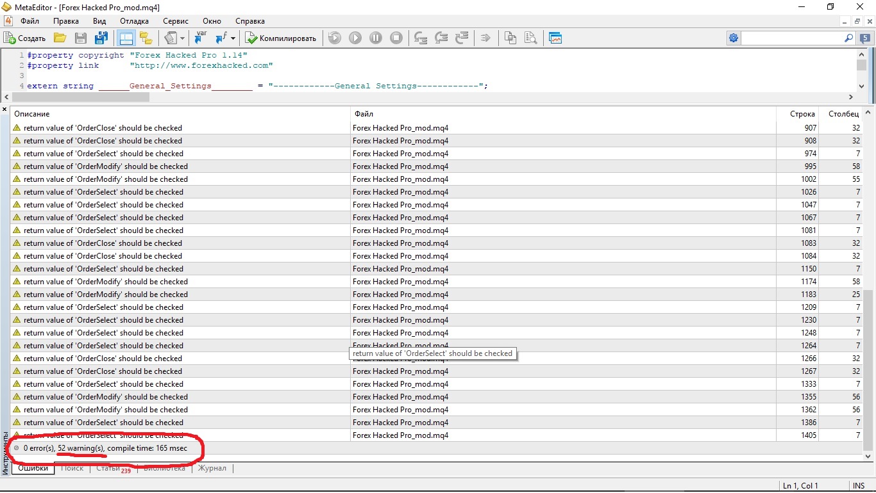Click the 'Ln 1, Col 1' status indicator
This screenshot has width=876, height=493.
pos(800,485)
